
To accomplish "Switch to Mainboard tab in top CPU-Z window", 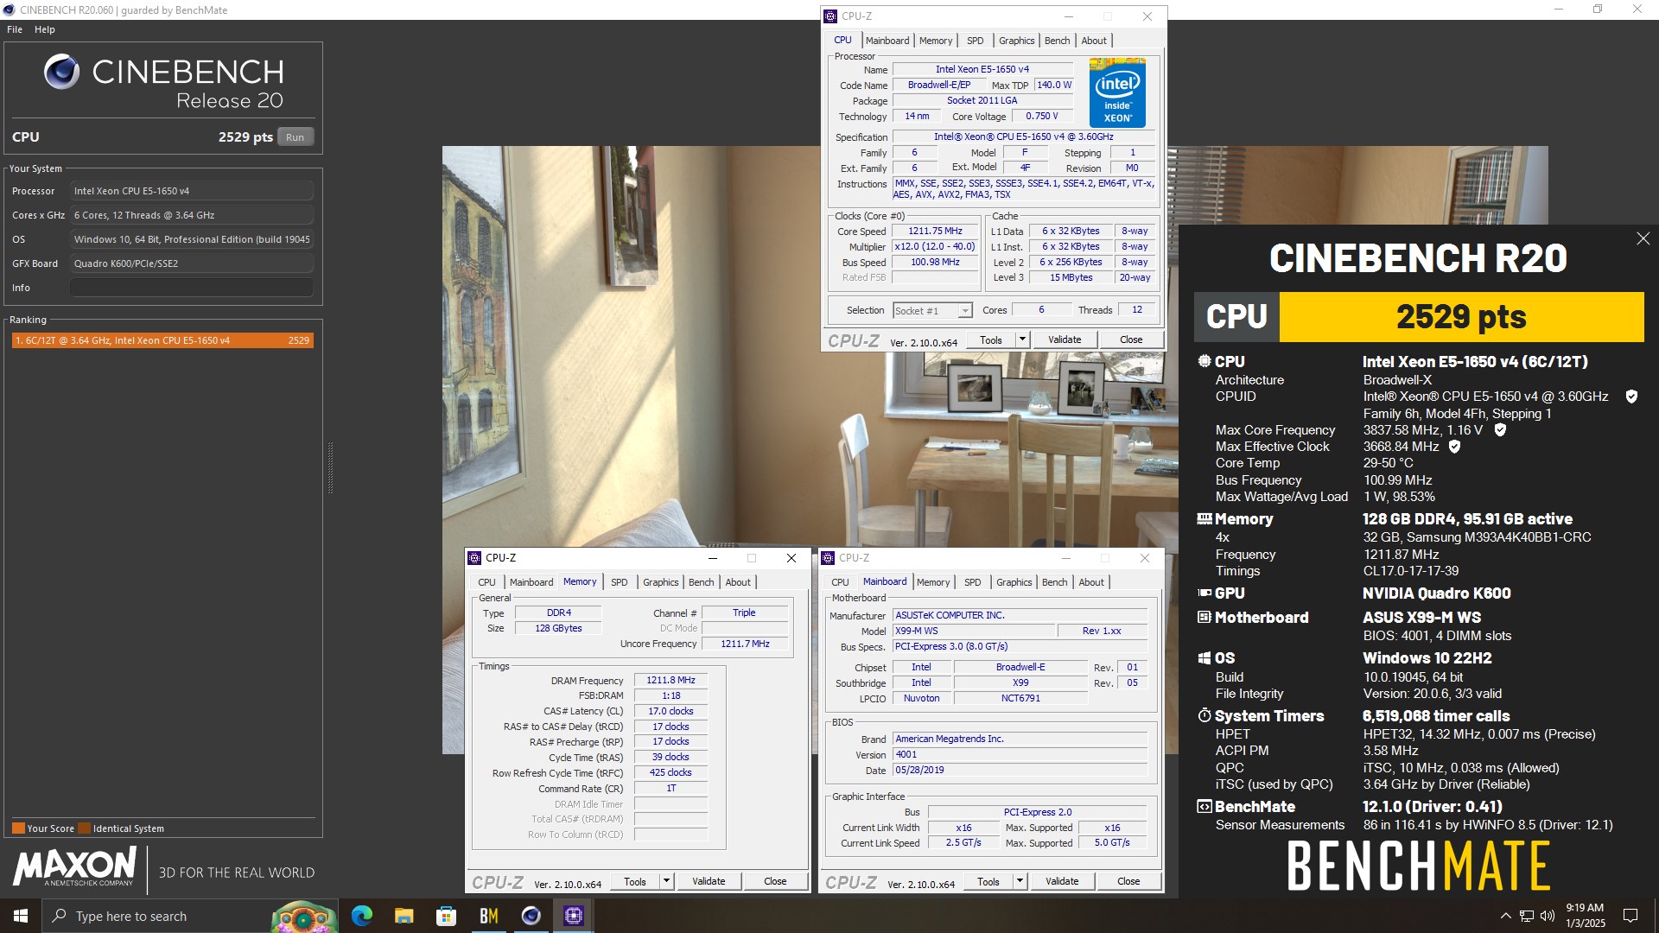I will coord(887,41).
